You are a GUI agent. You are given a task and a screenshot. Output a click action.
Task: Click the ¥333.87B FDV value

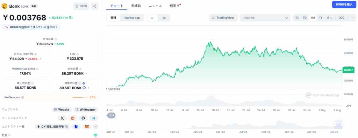[75, 58]
